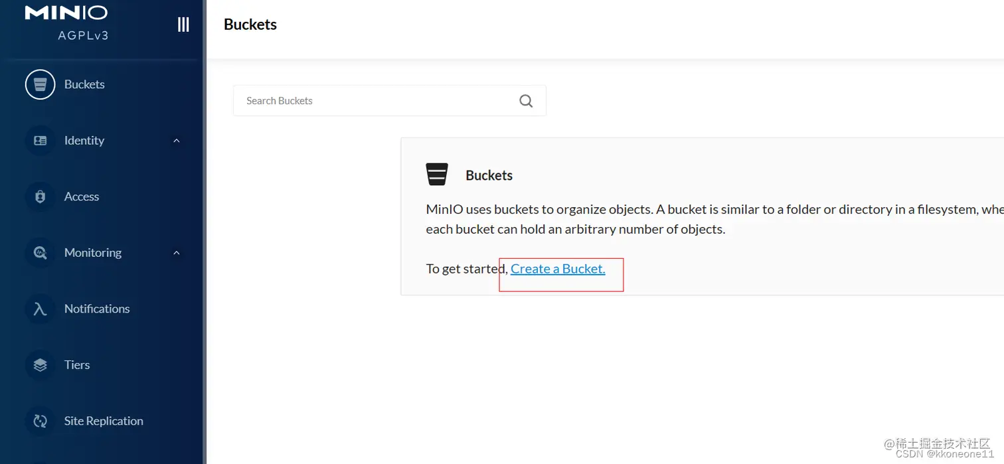Click the MinIO AGPLv3 logo

66,22
